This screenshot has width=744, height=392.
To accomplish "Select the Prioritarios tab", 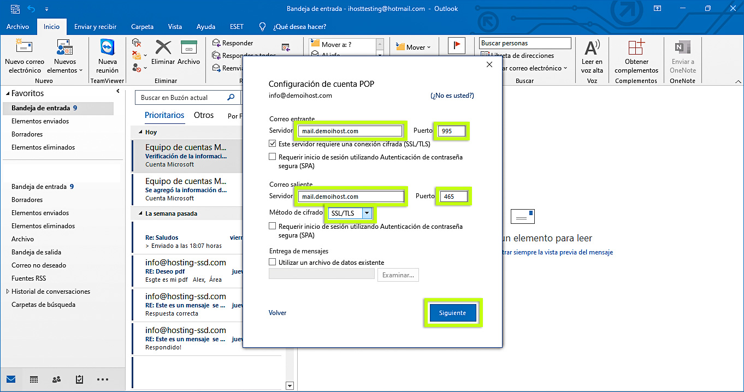I will coord(164,115).
